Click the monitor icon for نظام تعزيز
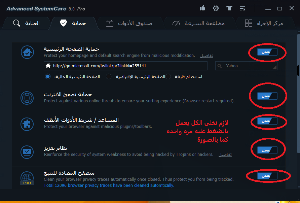This screenshot has width=300, height=203. point(27,152)
